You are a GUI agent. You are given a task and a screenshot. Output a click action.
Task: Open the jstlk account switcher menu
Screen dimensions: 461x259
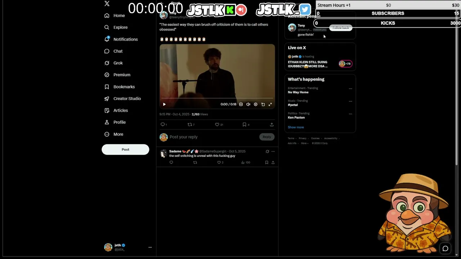[150, 247]
